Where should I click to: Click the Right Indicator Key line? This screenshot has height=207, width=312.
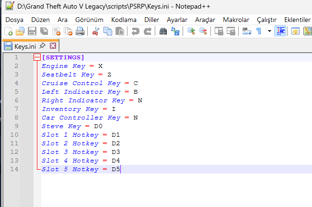(92, 100)
